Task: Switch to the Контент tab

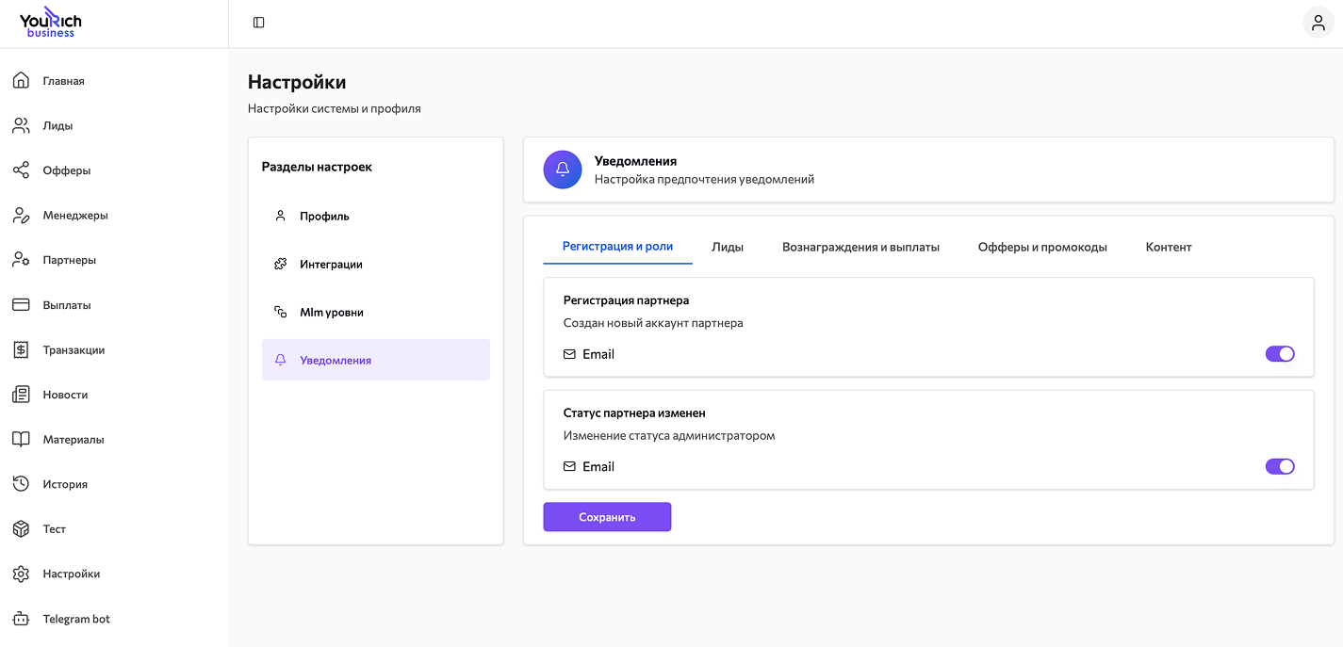Action: point(1168,246)
